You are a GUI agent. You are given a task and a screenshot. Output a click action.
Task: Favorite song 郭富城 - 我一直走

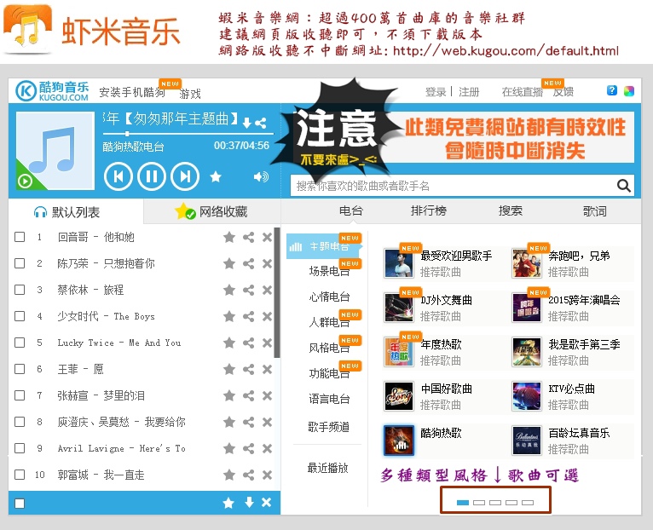tap(229, 475)
